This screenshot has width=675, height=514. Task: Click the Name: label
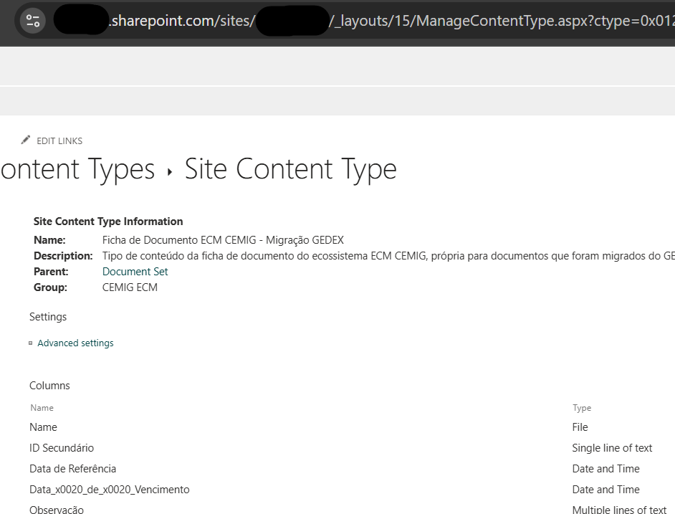click(49, 240)
